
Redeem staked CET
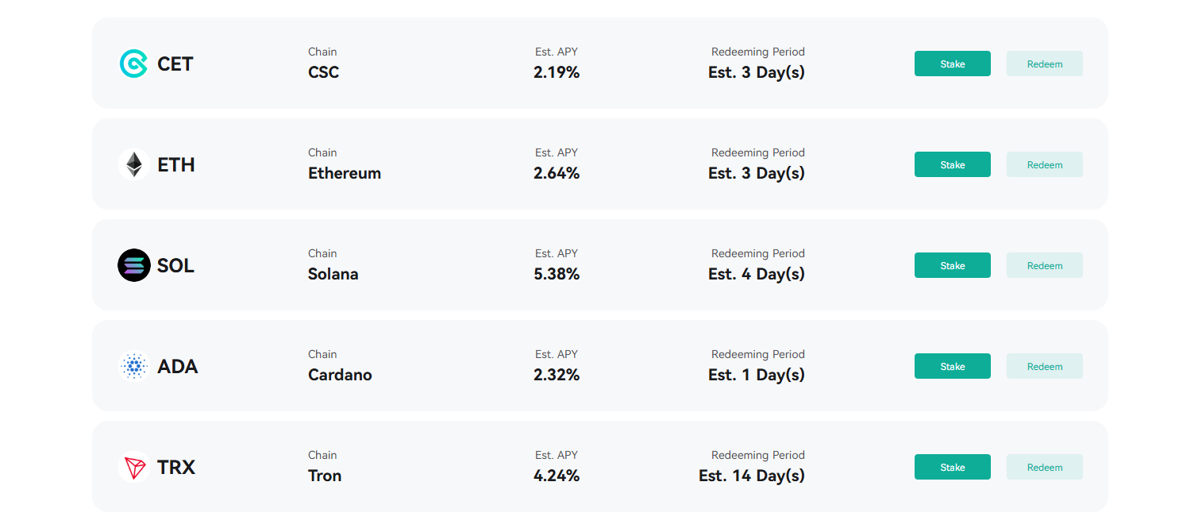pos(1044,64)
